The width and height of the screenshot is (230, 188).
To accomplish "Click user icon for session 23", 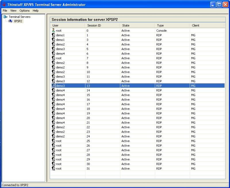I will pos(53,132).
